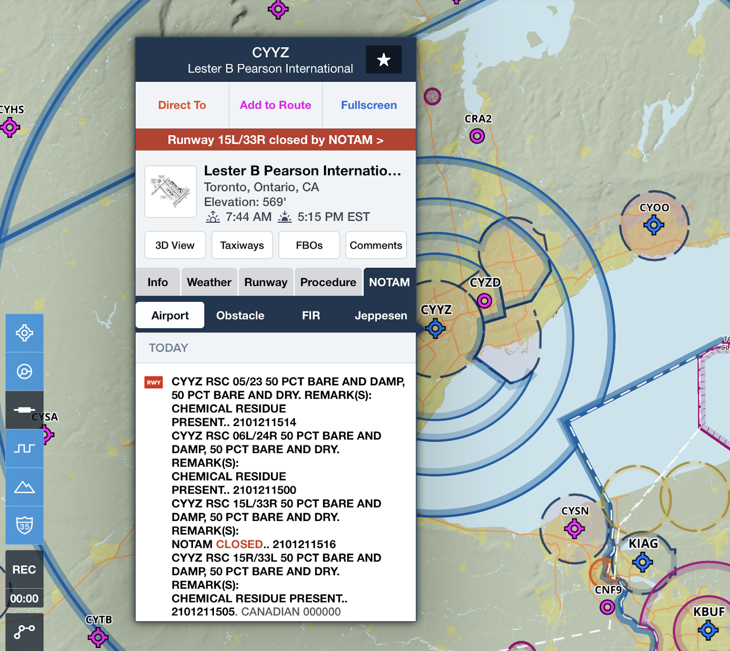Image resolution: width=730 pixels, height=651 pixels.
Task: Switch to the Weather tab
Action: click(209, 282)
